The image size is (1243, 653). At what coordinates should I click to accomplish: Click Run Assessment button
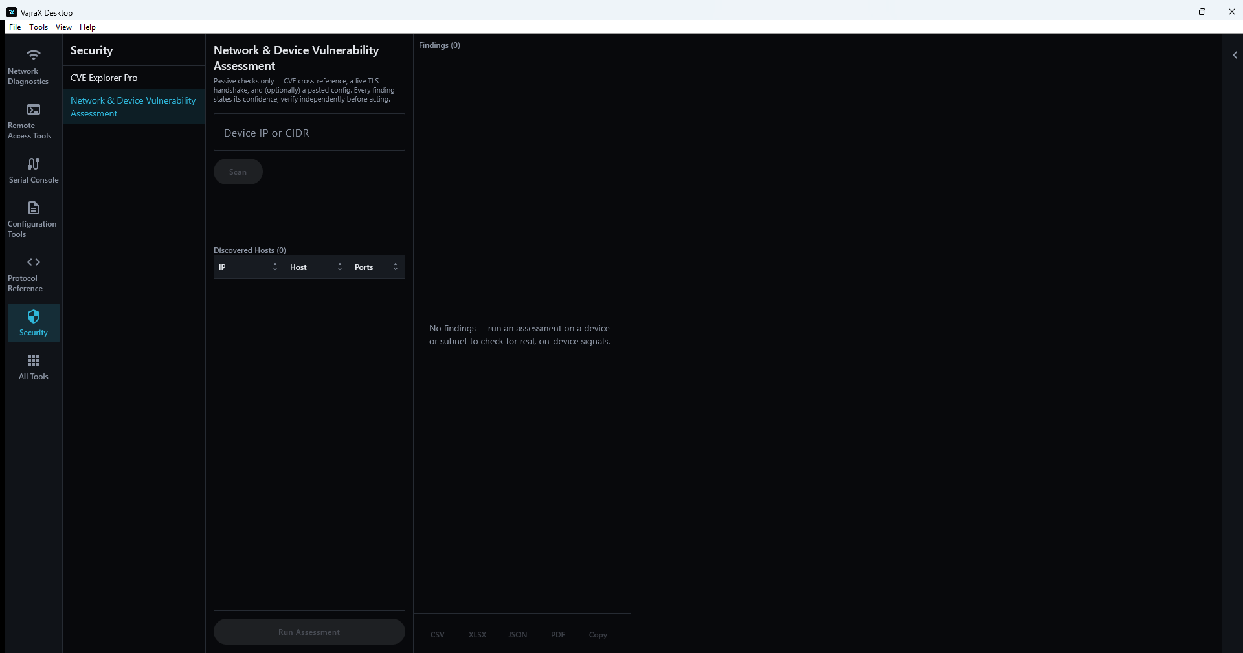309,632
